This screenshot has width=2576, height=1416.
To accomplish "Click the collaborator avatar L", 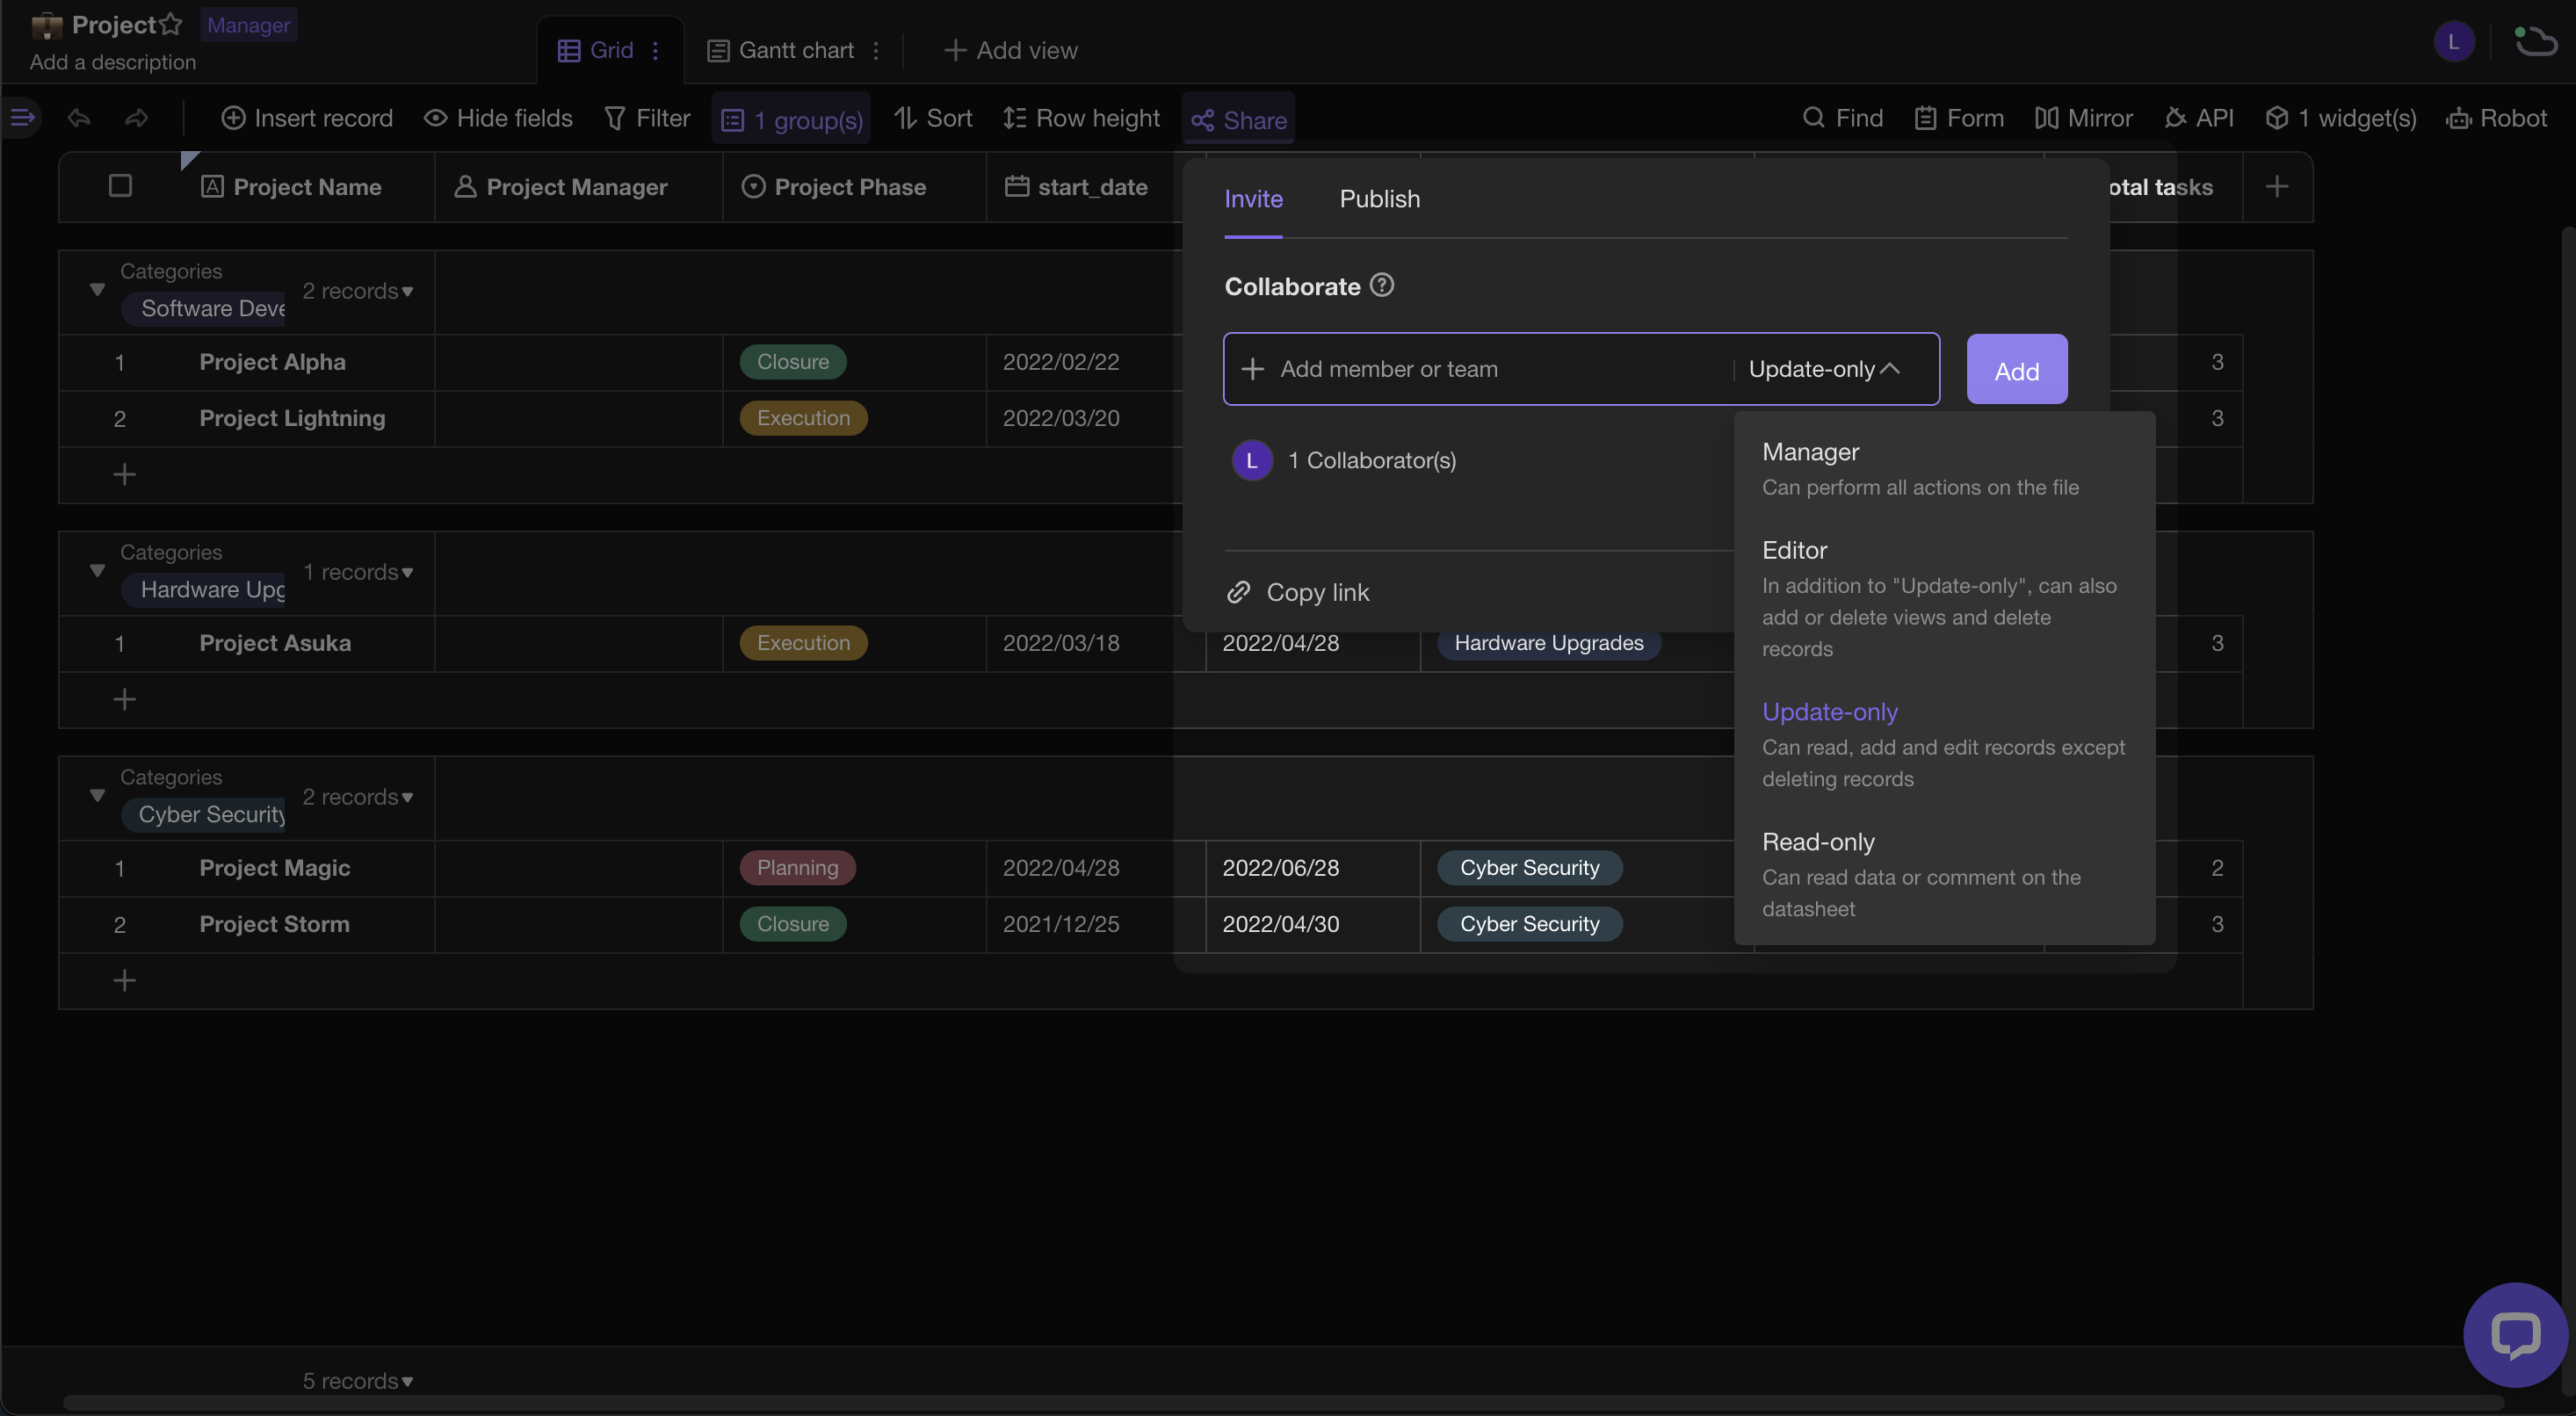I will coord(1252,460).
